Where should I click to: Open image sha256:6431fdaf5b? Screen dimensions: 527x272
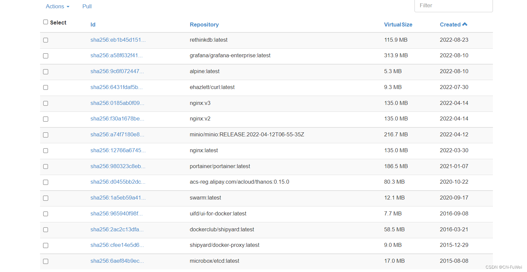[x=117, y=87]
